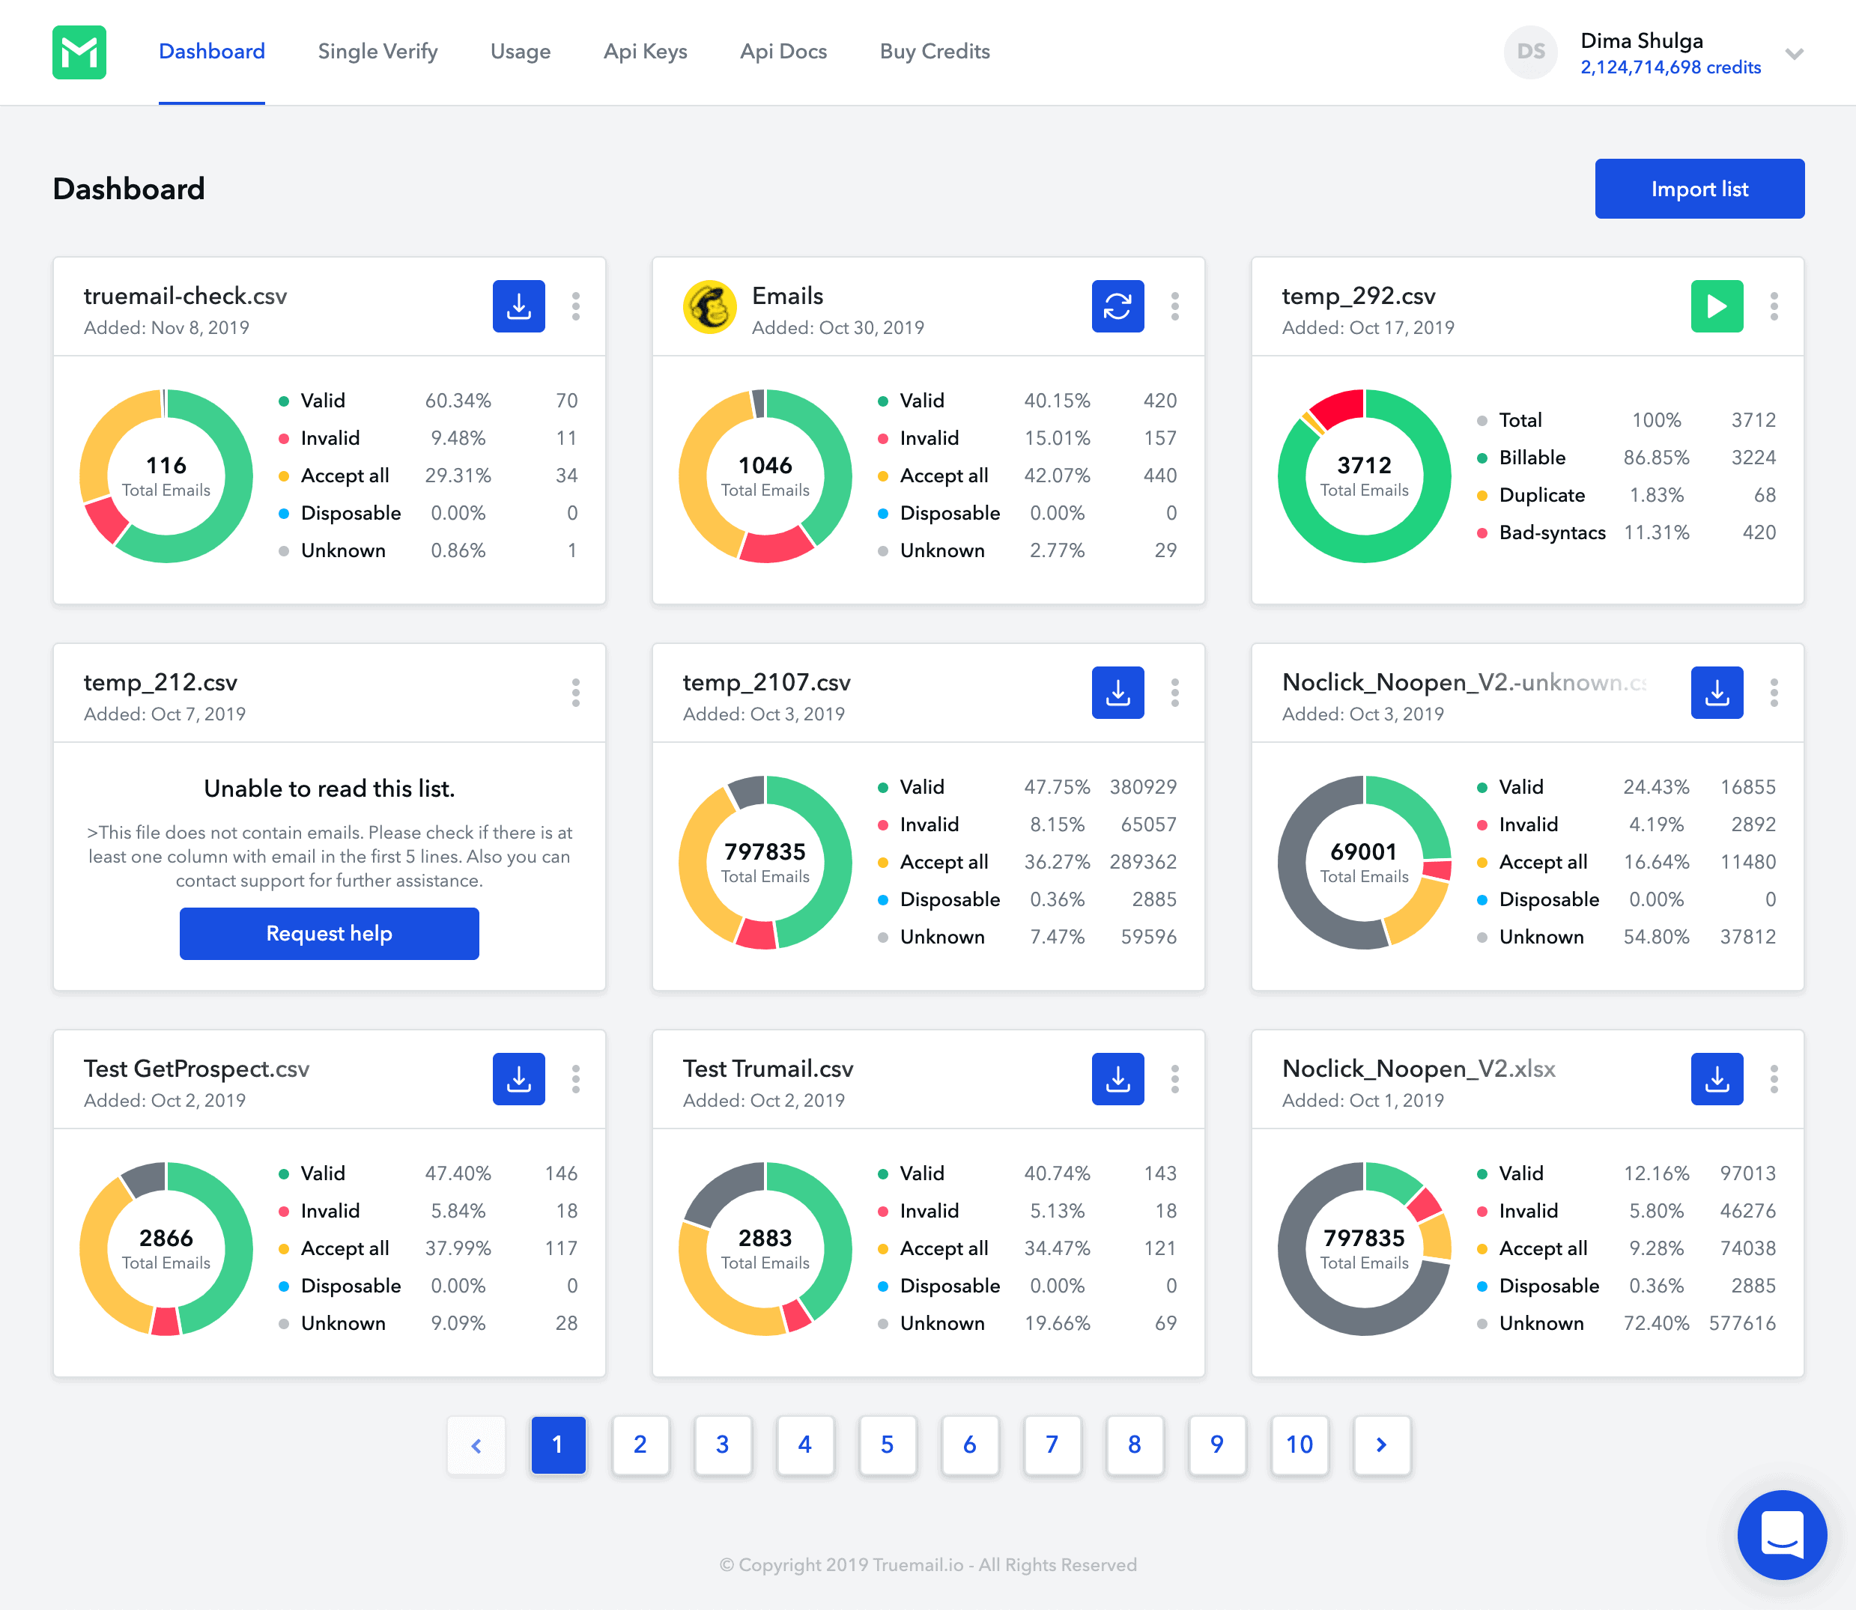The height and width of the screenshot is (1610, 1856).
Task: Go to next page arrow
Action: click(x=1380, y=1445)
